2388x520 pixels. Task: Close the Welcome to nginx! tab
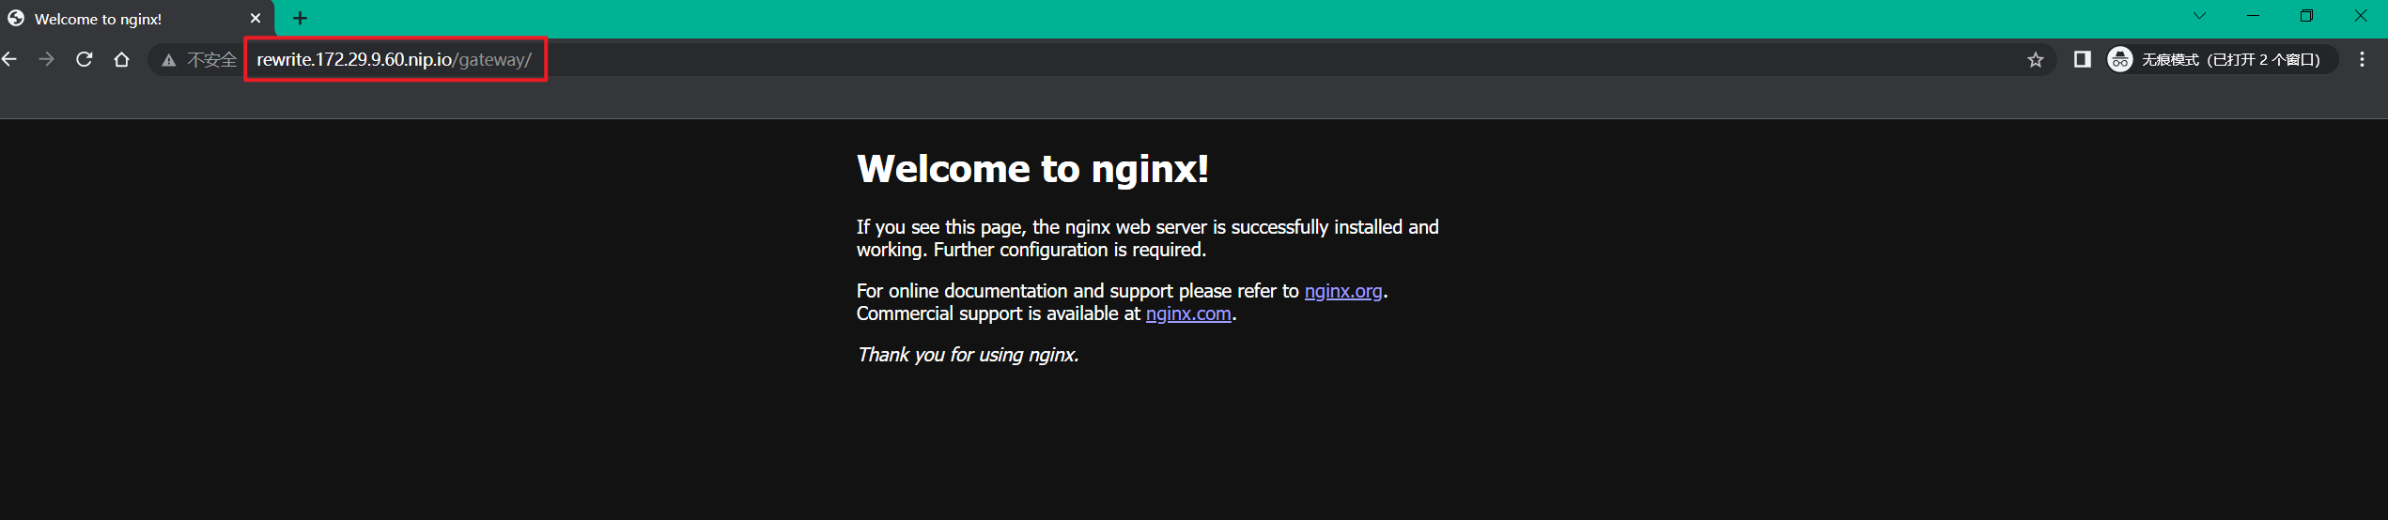pos(256,19)
